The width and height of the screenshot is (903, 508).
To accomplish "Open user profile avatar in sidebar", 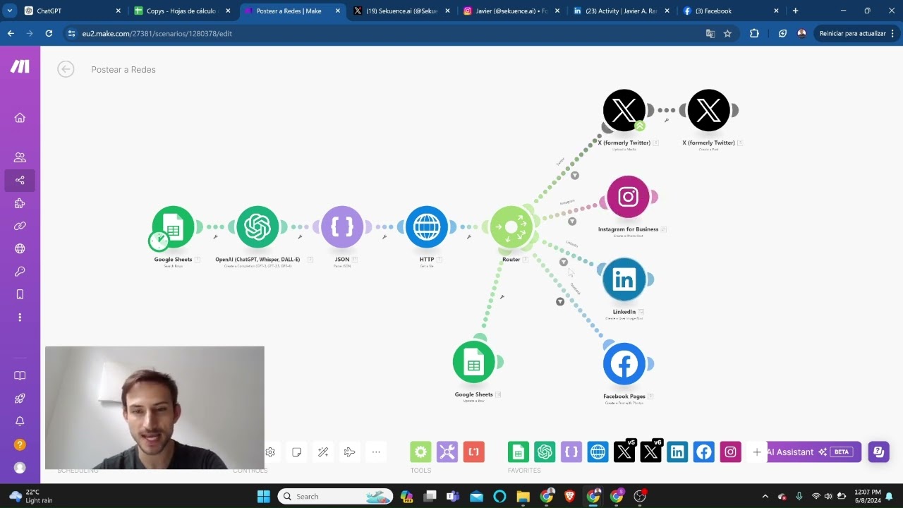I will coord(20,467).
